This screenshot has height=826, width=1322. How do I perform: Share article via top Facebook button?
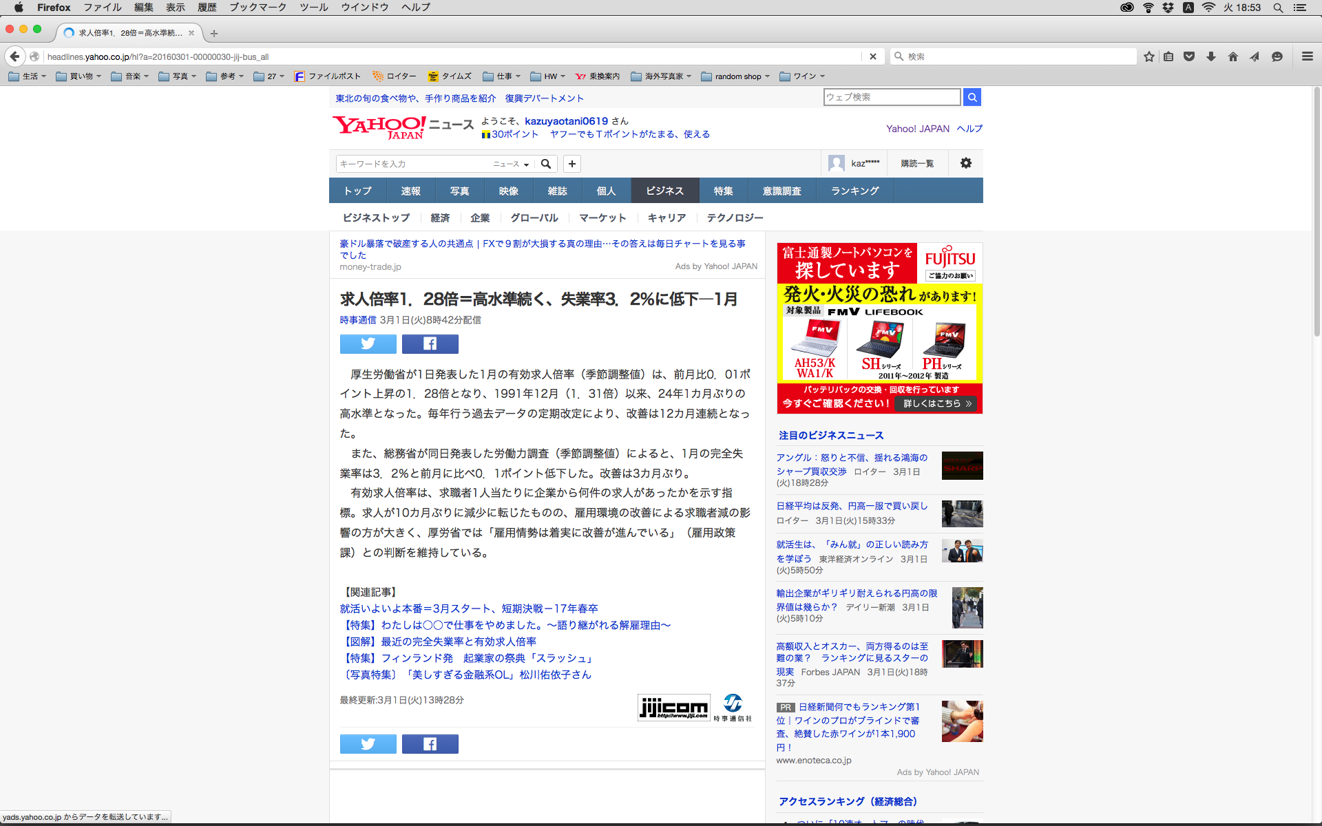(x=430, y=343)
